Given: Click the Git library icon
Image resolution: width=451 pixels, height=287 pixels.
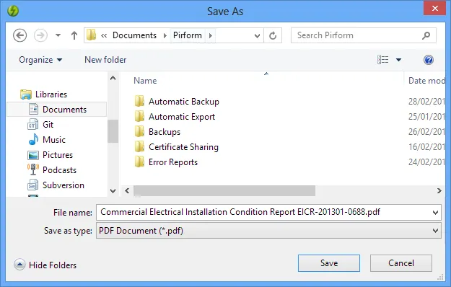Looking at the screenshot, I should (x=32, y=125).
